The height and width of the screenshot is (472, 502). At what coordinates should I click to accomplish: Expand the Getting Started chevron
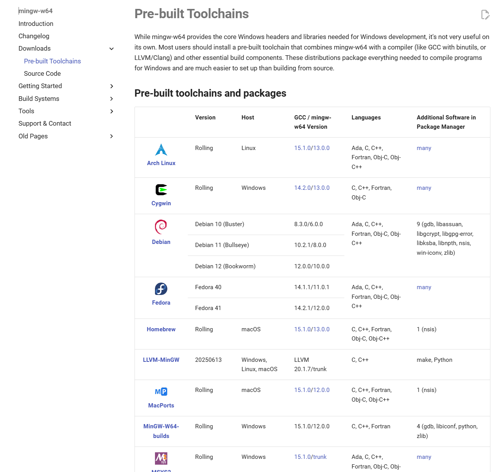[112, 86]
